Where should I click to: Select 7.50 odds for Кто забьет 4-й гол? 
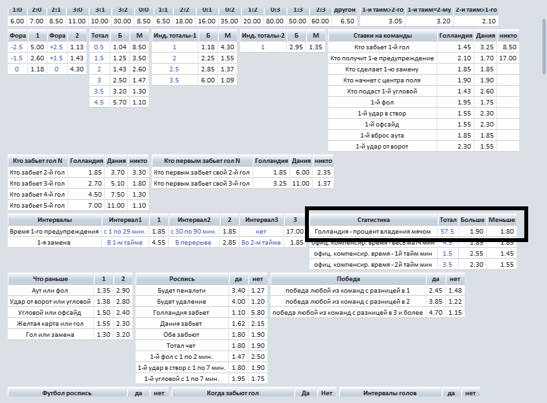pos(117,194)
